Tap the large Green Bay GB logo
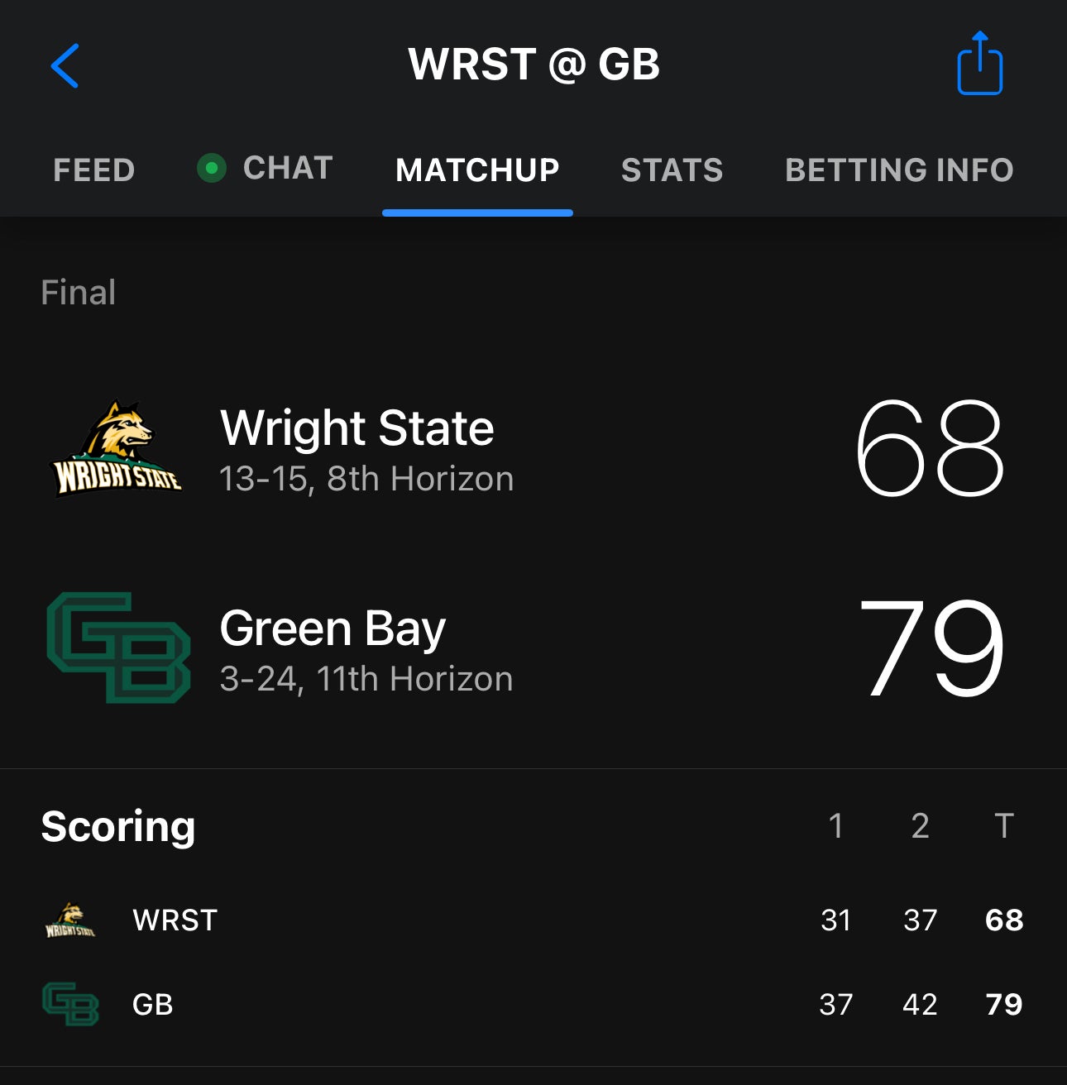Viewport: 1067px width, 1085px height. point(119,648)
